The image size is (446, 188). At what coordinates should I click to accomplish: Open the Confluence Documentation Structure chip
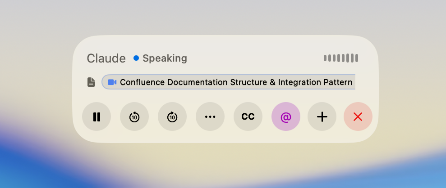click(x=225, y=82)
